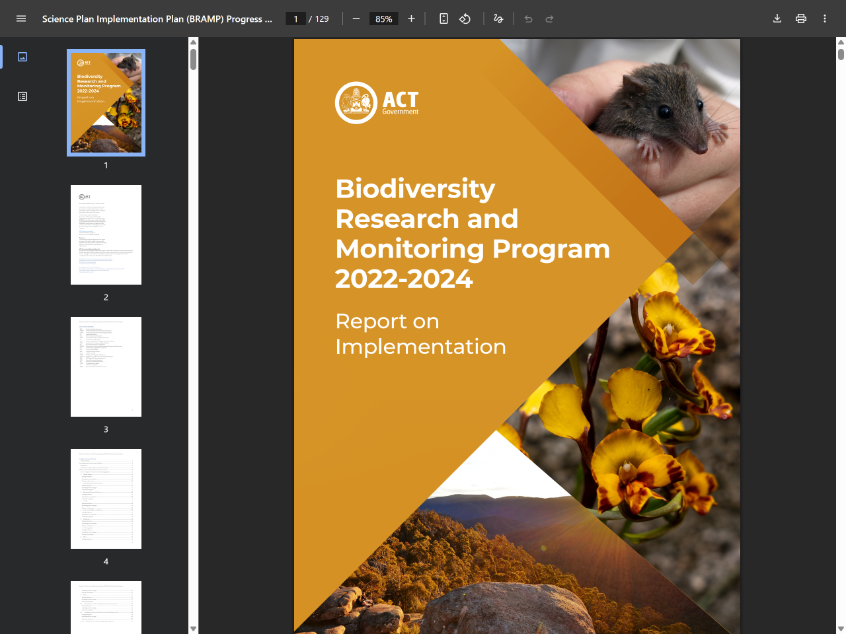846x634 pixels.
Task: Click the 'Biodiversity Research and Monitoring Program' heading
Action: pos(473,233)
